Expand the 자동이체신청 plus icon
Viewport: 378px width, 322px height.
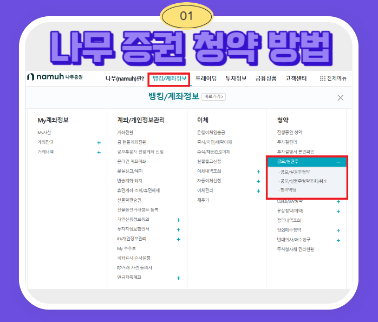click(x=258, y=181)
